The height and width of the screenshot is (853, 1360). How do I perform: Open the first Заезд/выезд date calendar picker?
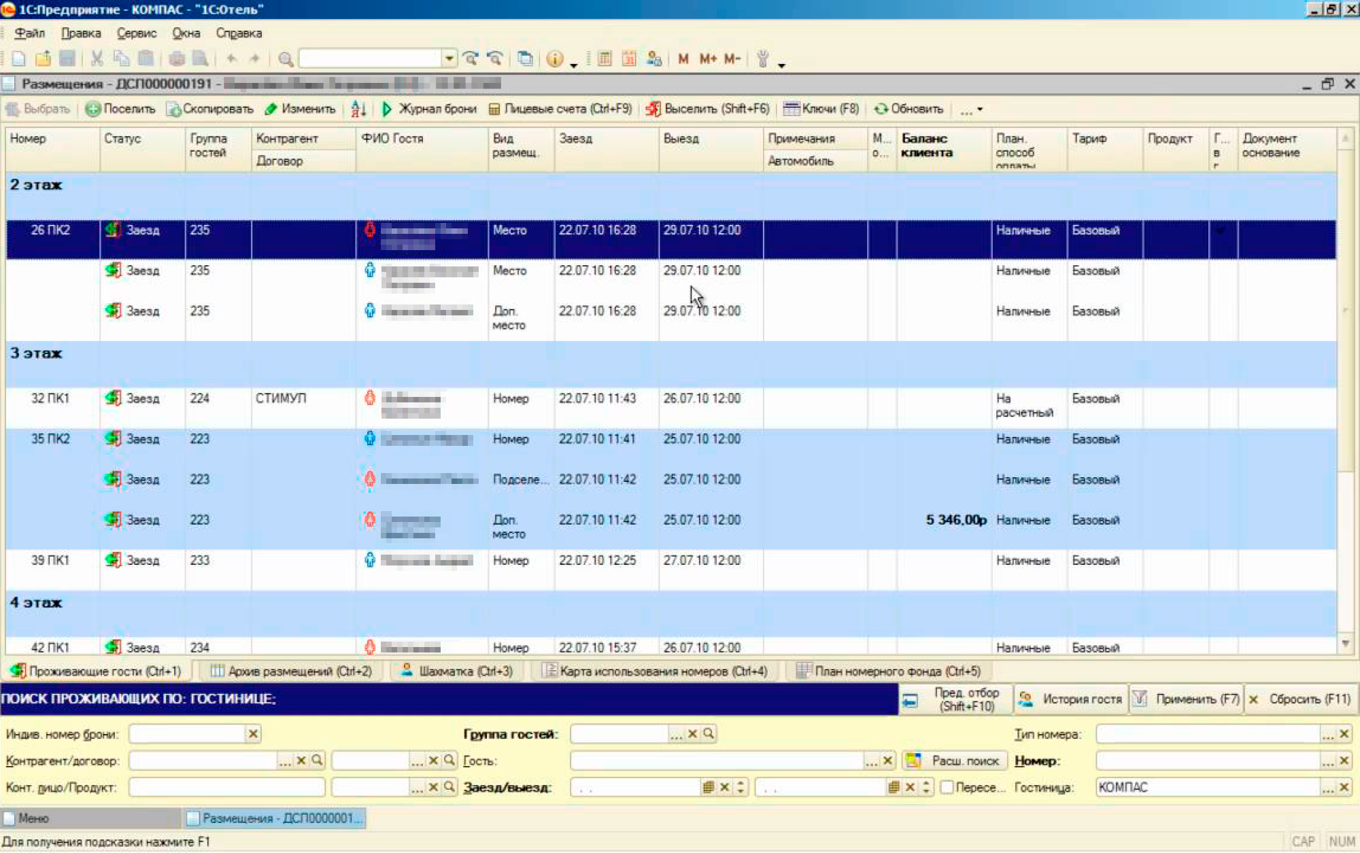point(708,788)
